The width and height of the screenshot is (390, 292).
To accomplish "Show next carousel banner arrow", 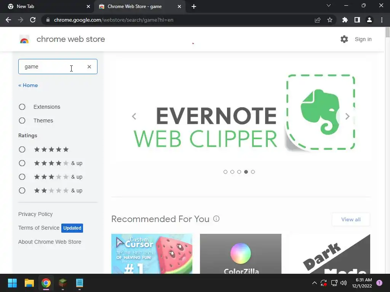I will point(347,116).
